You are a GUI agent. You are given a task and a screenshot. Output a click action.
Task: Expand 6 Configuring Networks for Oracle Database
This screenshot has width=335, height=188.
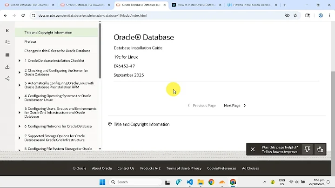click(x=20, y=126)
